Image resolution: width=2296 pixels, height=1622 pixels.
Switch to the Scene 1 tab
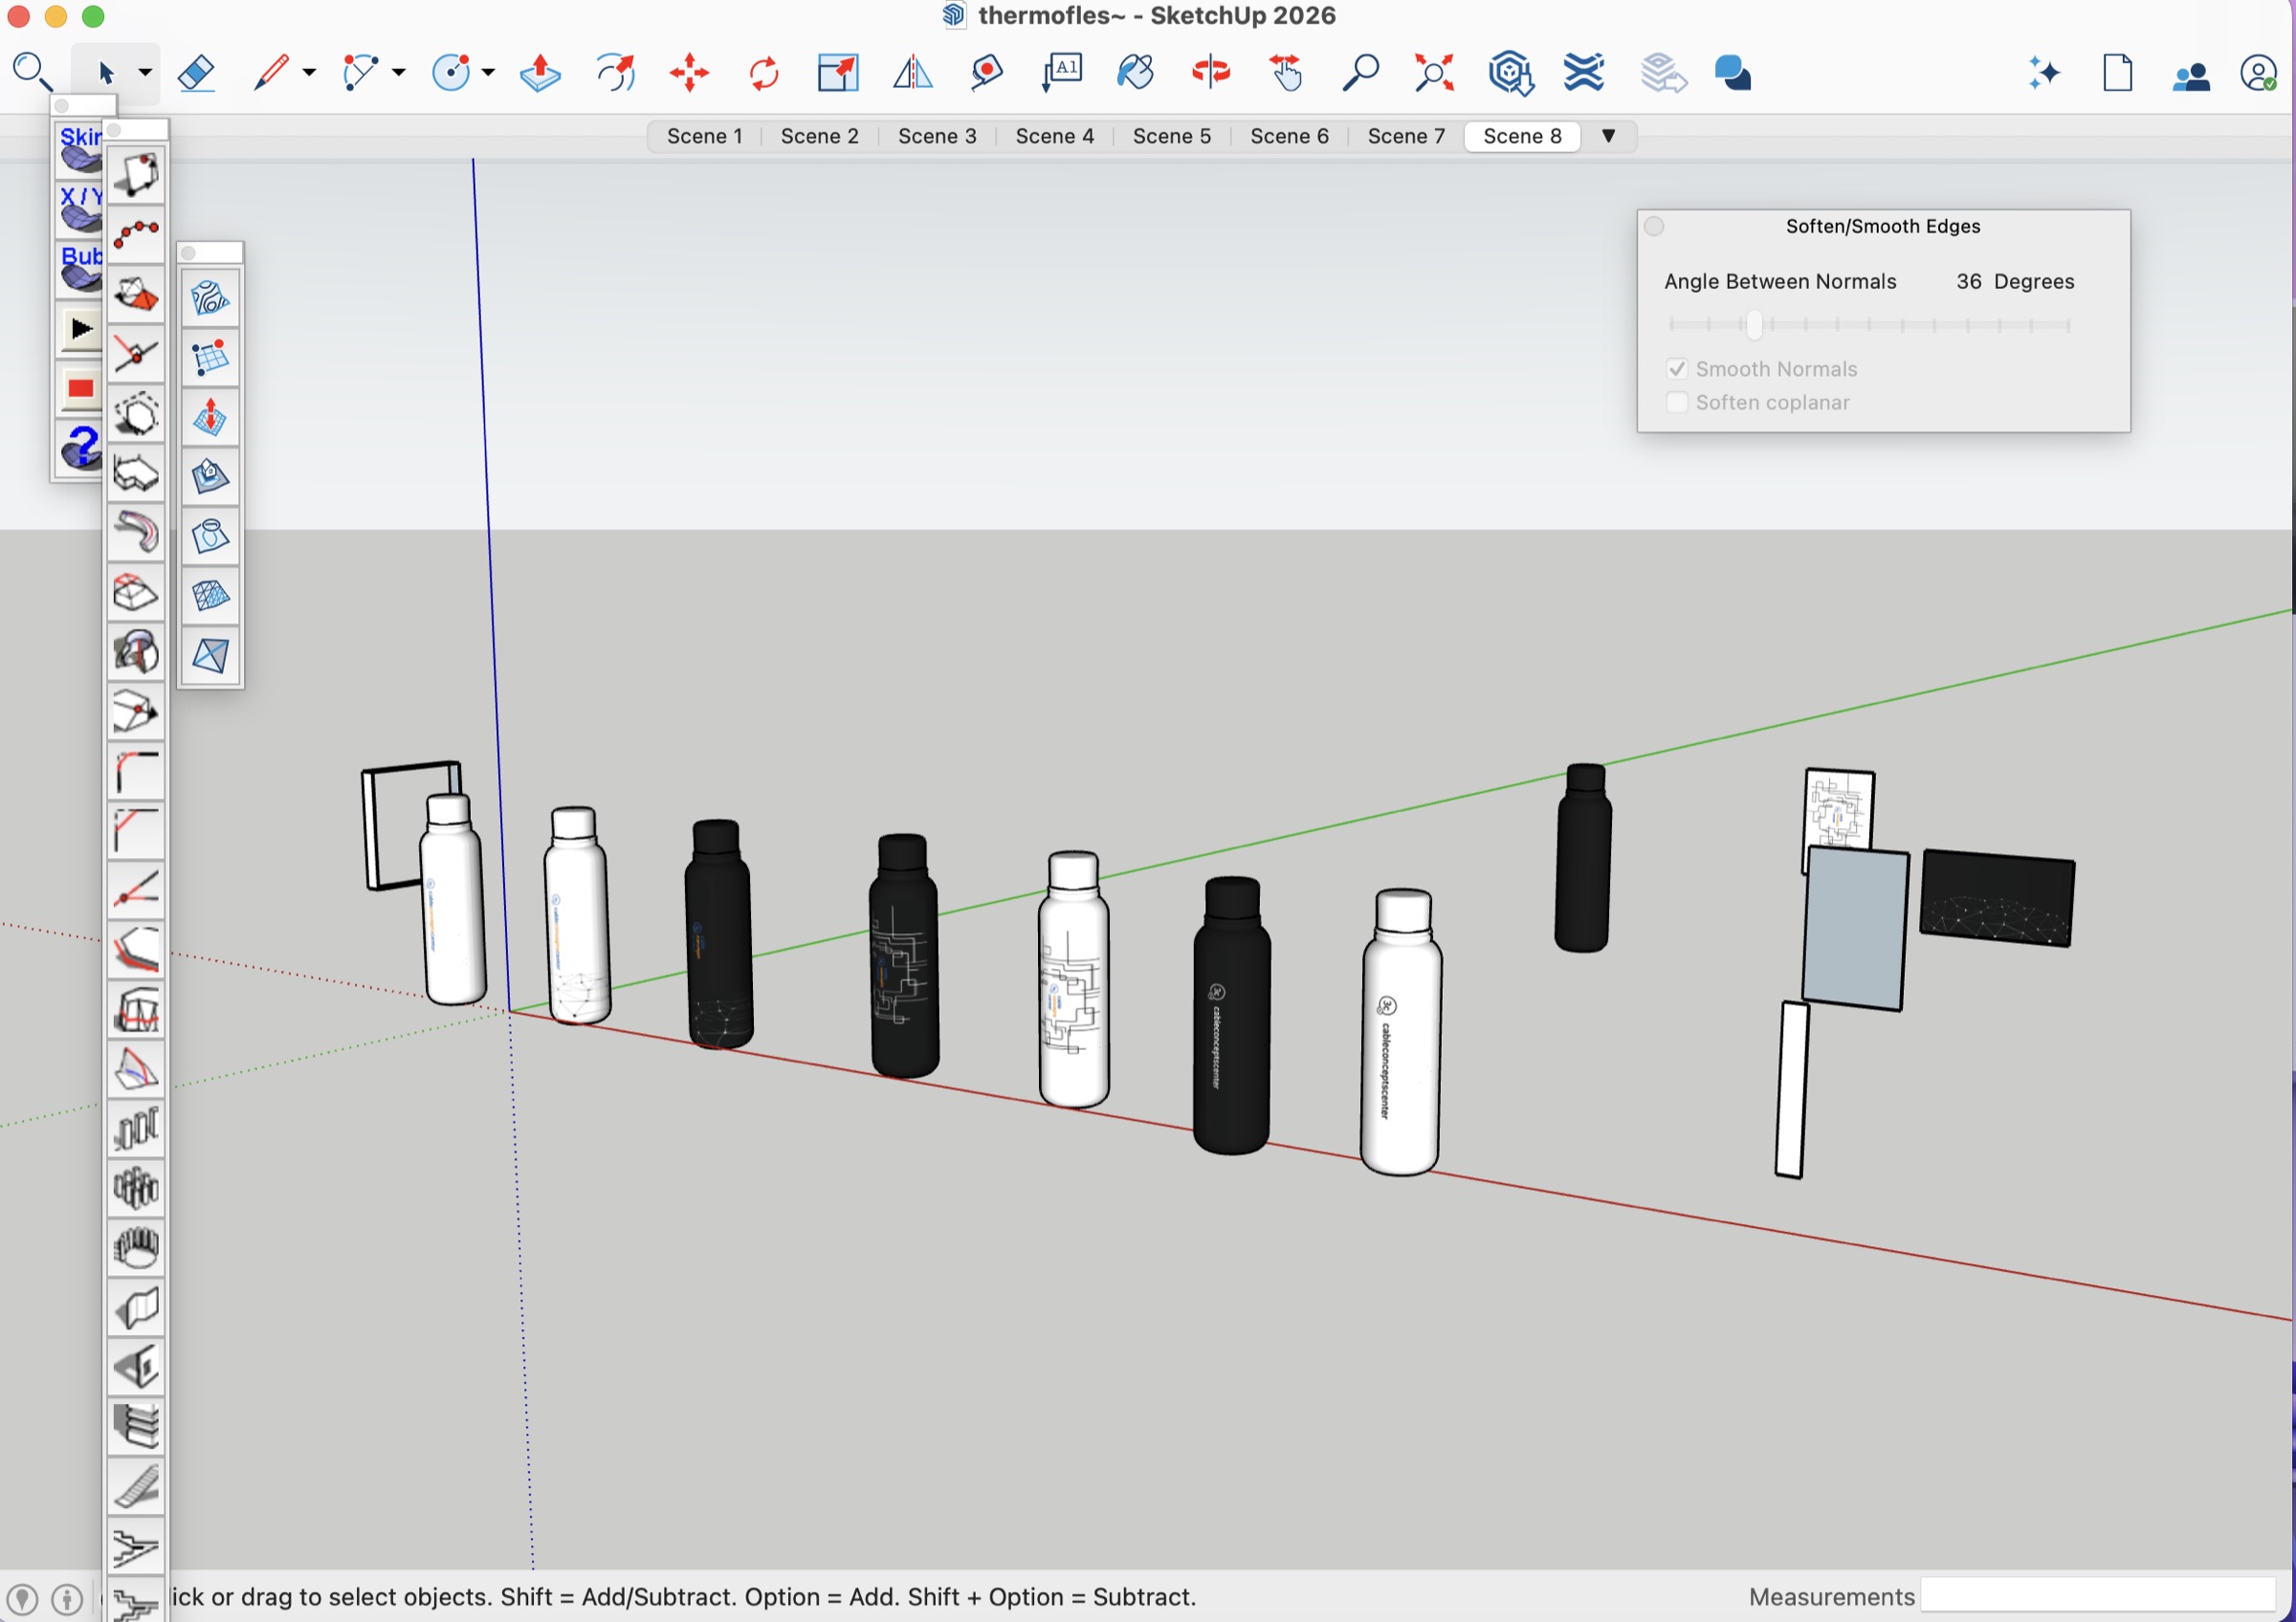tap(704, 136)
